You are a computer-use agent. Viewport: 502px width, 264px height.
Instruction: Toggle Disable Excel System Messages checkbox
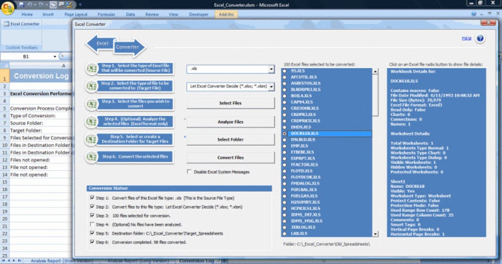(189, 172)
